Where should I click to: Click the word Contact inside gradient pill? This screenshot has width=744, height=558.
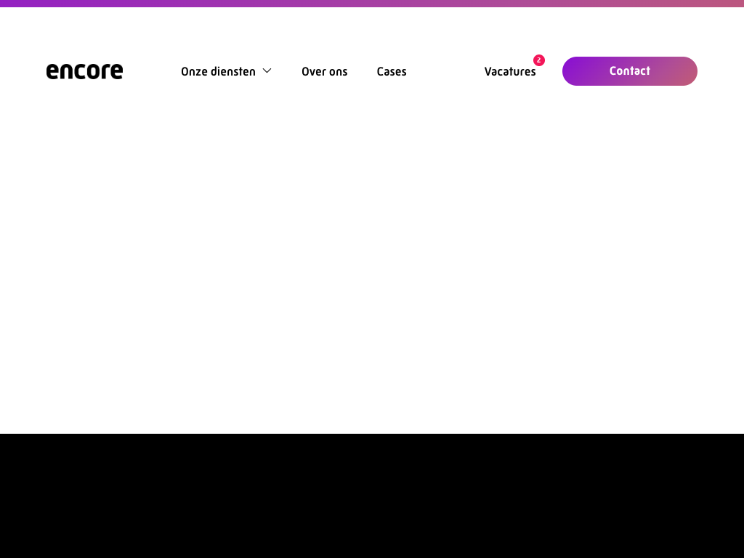629,71
